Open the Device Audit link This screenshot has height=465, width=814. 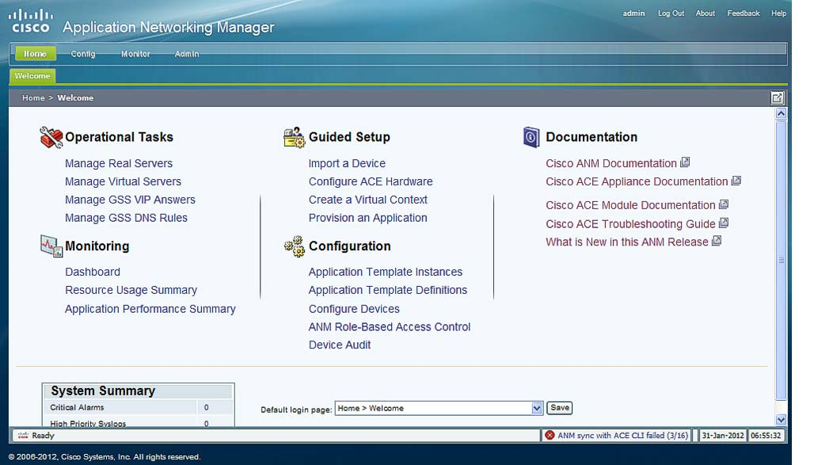(340, 345)
